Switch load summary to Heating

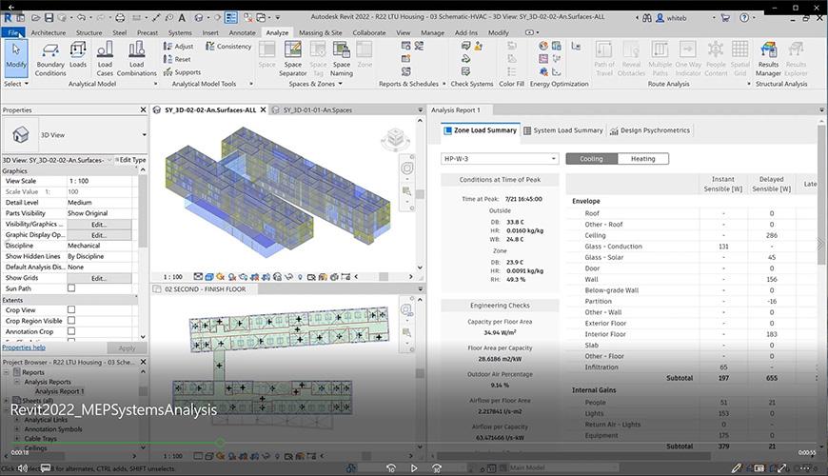coord(642,158)
